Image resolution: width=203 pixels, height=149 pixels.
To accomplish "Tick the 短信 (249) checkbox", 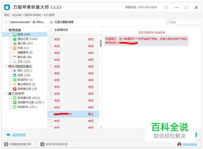I will 11,34.
